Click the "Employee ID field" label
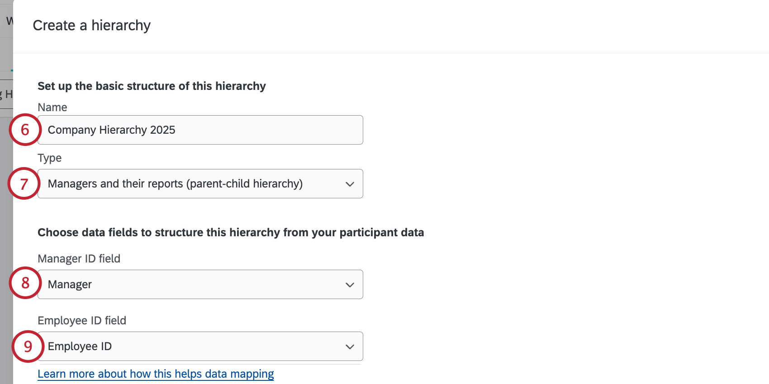Screen dimensions: 769x384 click(x=82, y=320)
